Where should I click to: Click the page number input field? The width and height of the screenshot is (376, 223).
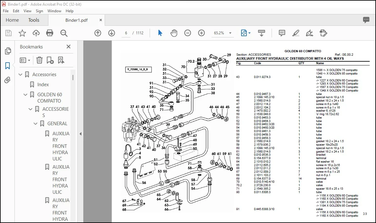126,33
